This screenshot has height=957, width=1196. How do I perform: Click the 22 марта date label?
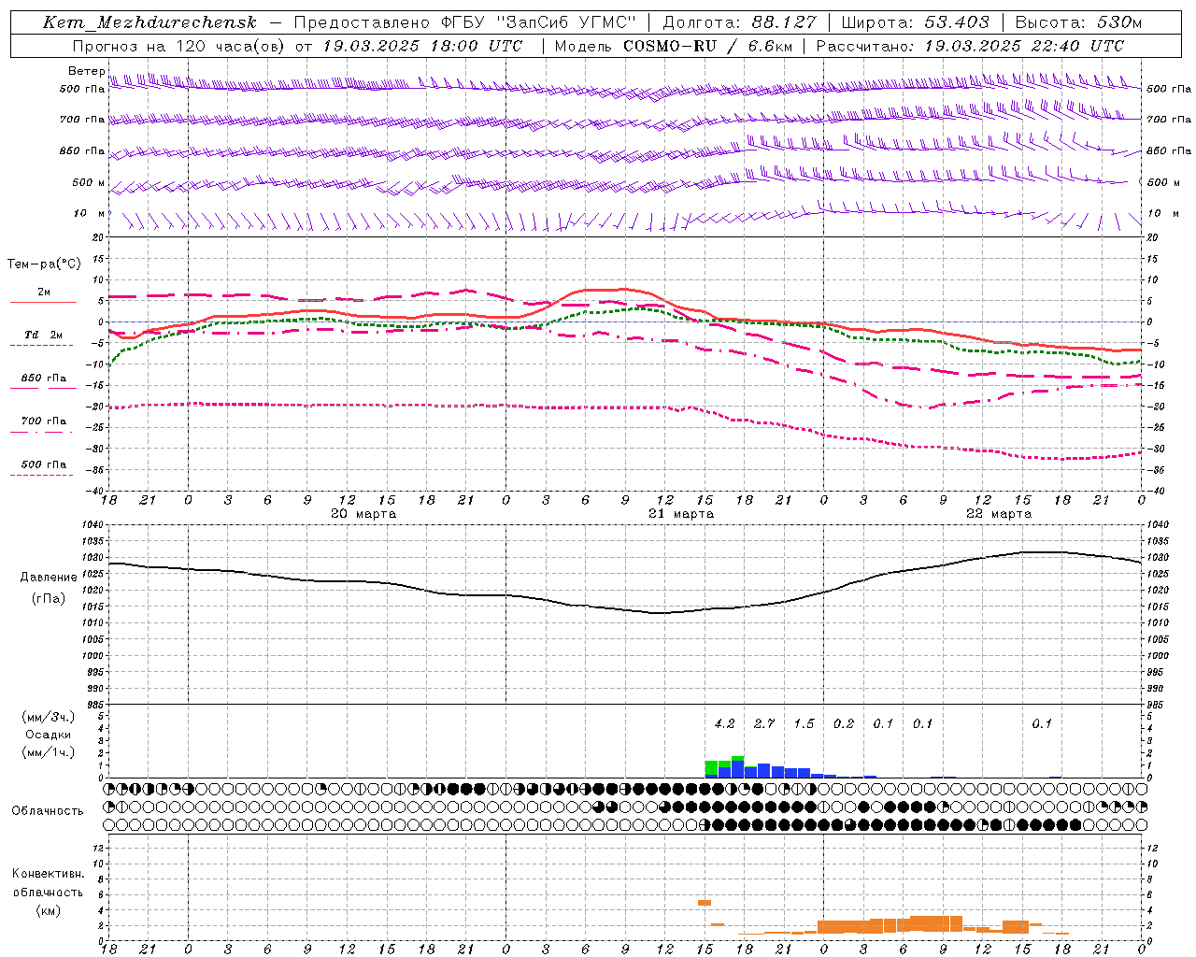click(x=999, y=514)
